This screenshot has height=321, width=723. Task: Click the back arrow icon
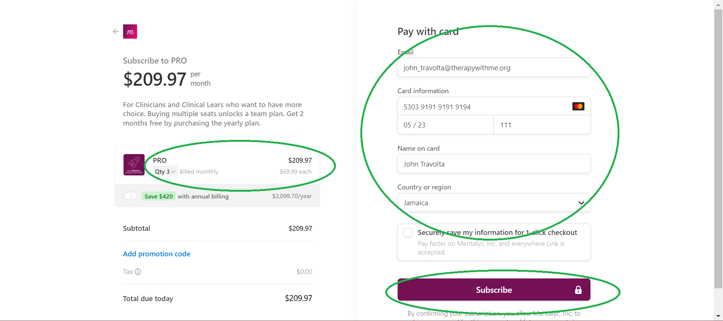[116, 32]
